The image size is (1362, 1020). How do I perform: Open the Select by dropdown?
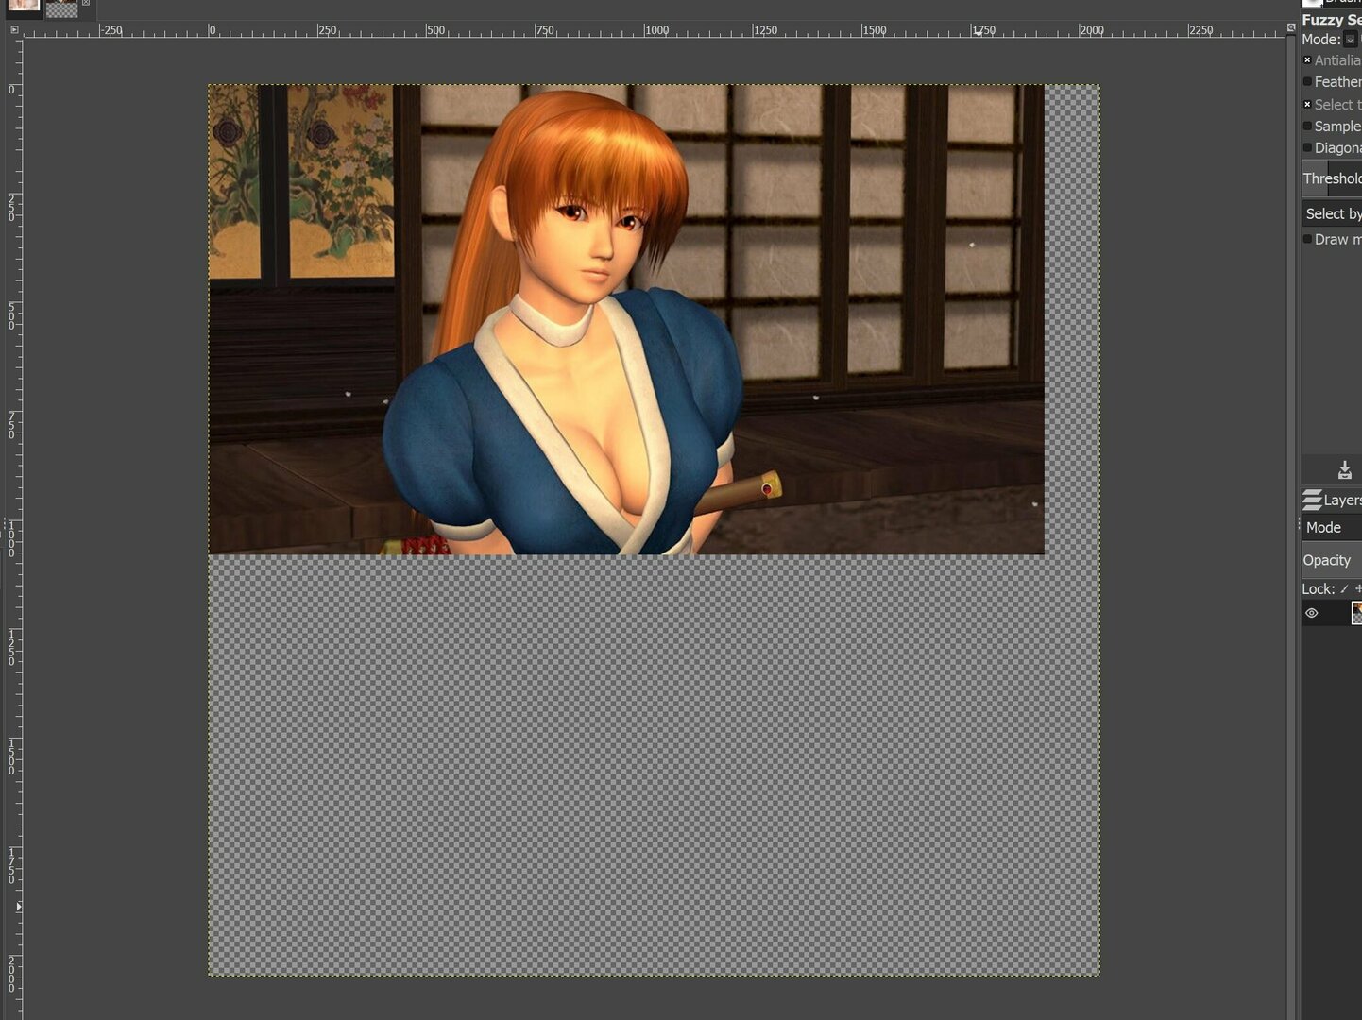pos(1332,214)
